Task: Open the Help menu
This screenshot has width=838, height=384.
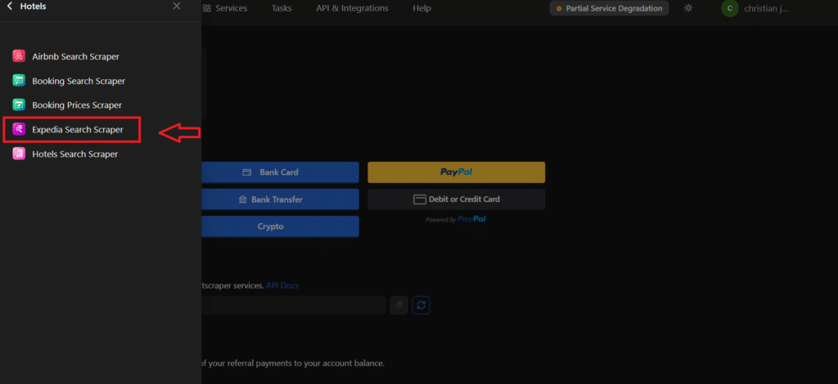Action: point(421,8)
